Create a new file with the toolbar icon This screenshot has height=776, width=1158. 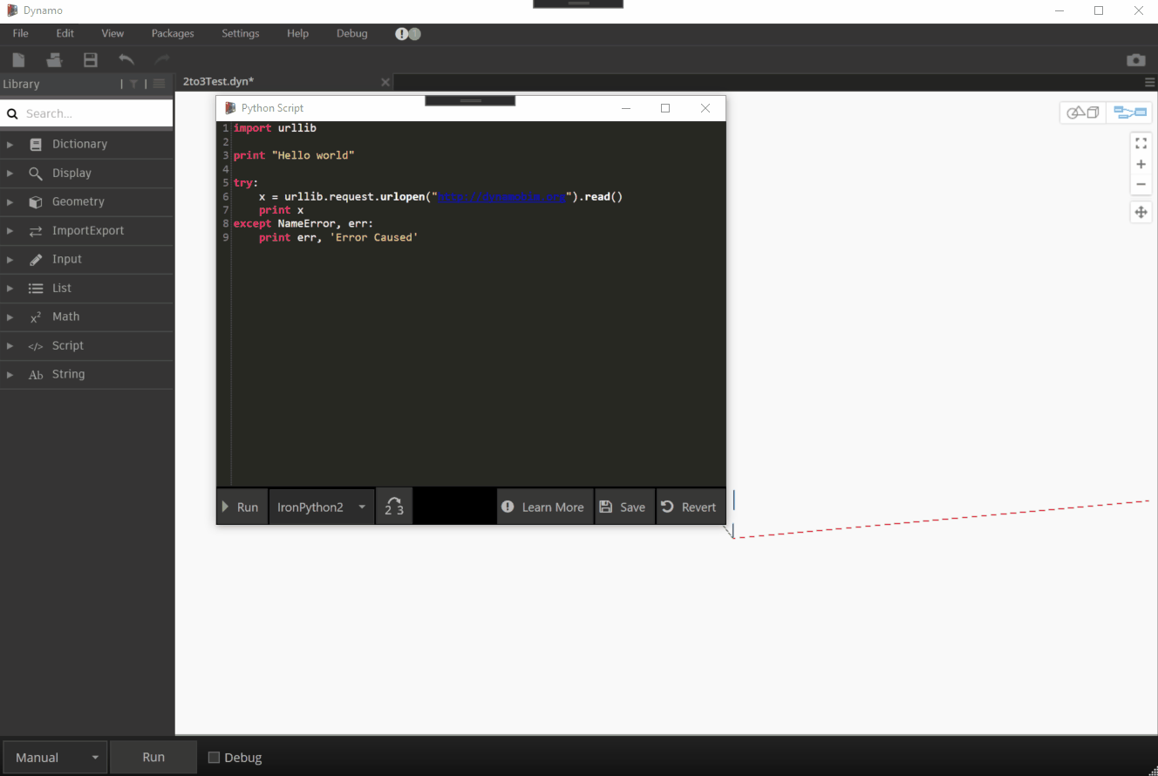[x=18, y=60]
